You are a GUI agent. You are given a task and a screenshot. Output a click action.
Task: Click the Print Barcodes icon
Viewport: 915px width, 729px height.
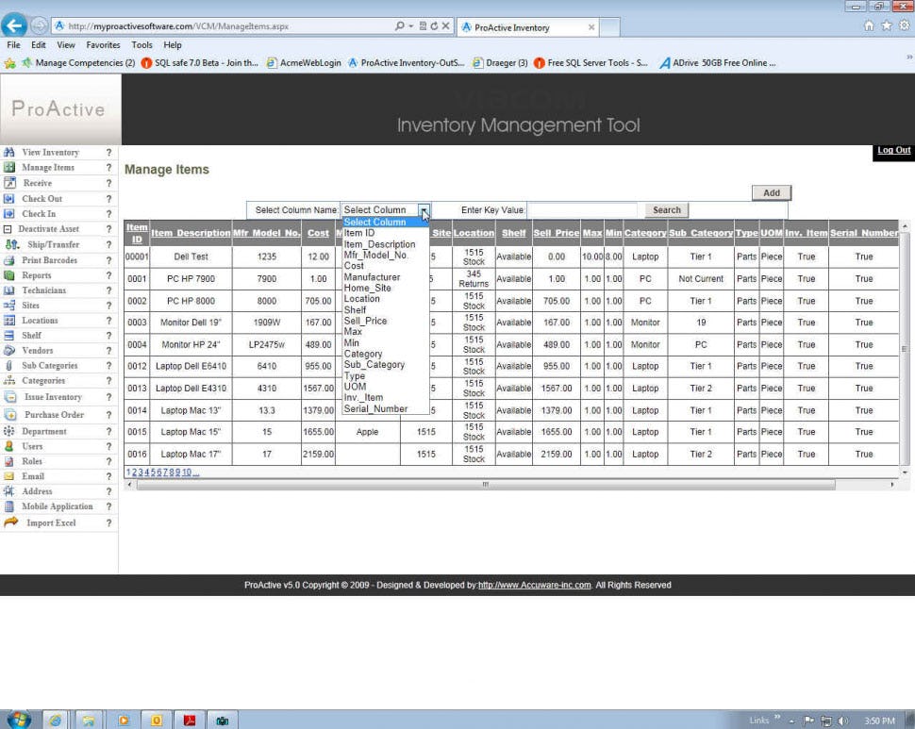(9, 259)
